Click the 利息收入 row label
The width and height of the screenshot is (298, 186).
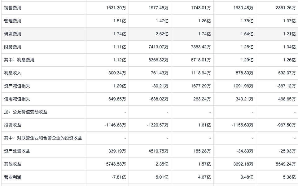(13, 73)
